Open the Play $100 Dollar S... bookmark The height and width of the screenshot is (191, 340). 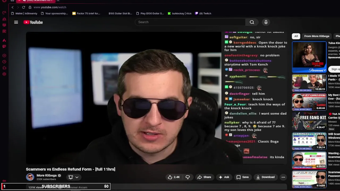tap(150, 13)
